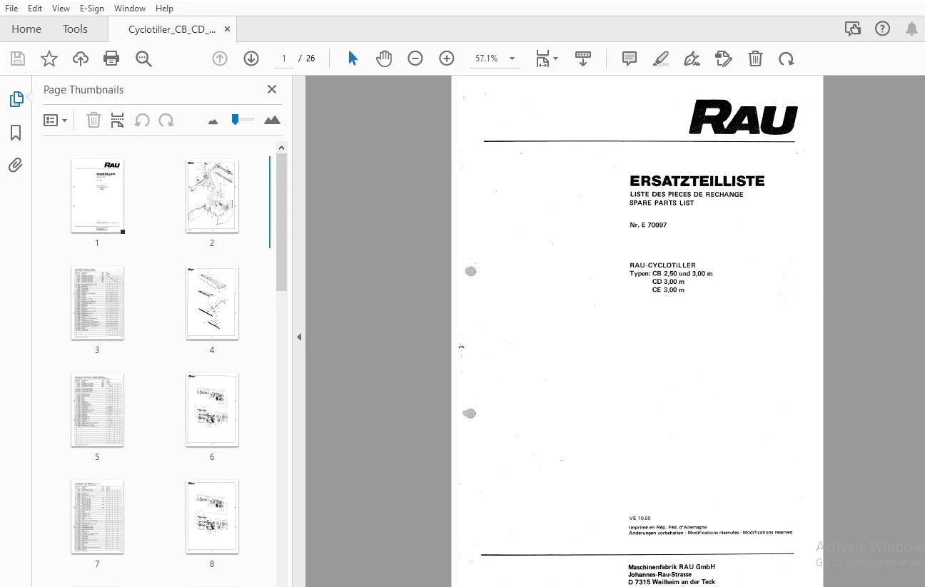Screen dimensions: 925x587
Task: Upload the file with the cloud icon
Action: [x=81, y=58]
